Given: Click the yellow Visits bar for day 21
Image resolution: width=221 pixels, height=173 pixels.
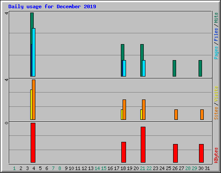Looking at the screenshot, I should pos(141,115).
